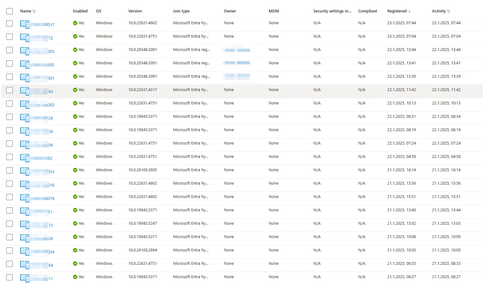Viewport: 483px width, 285px height.
Task: Click the device icon for the name ending 64
Action: 25,265
